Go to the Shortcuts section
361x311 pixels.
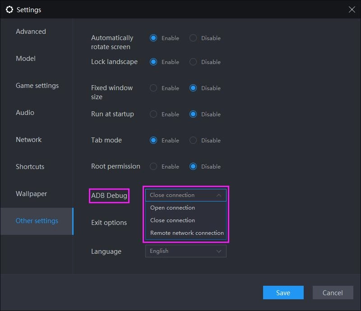[30, 166]
